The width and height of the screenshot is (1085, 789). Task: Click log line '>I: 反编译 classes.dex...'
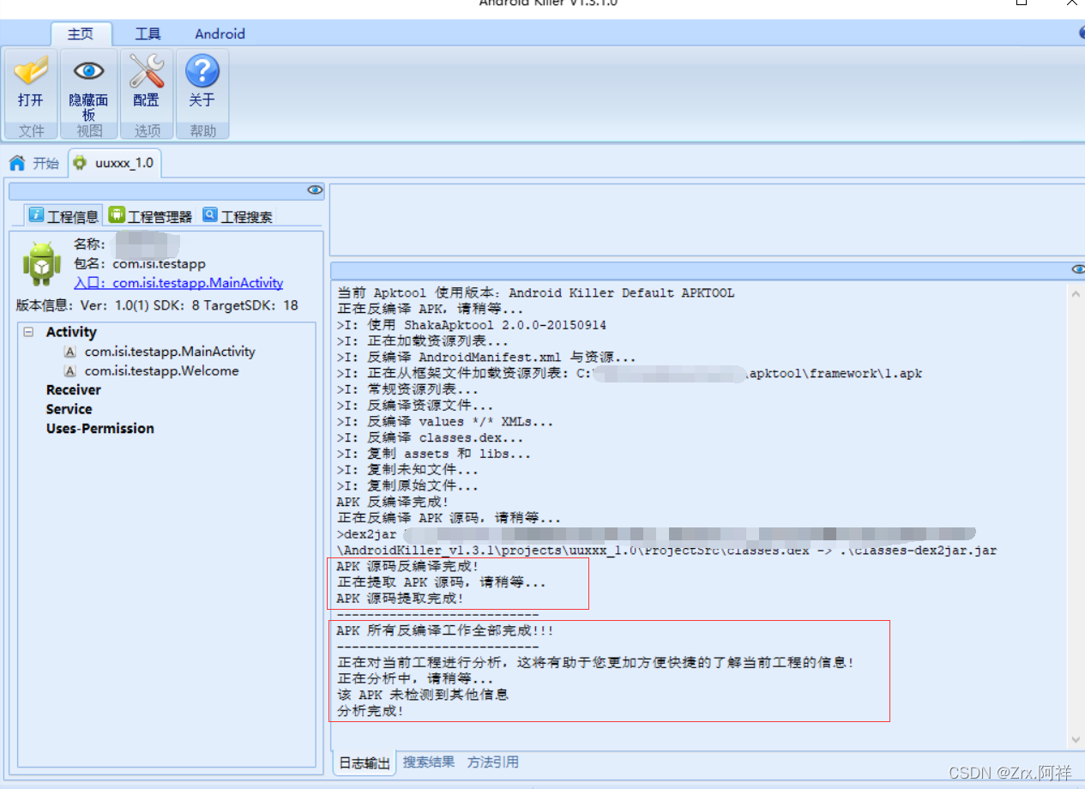(x=430, y=438)
